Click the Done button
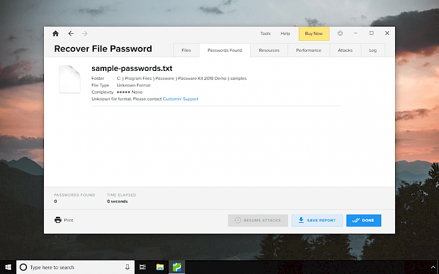Screen dimensions: 439x274 [364, 221]
